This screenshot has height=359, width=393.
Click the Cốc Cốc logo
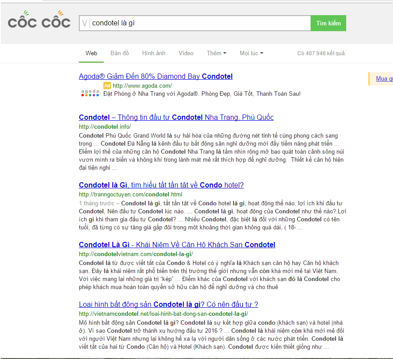tap(39, 21)
